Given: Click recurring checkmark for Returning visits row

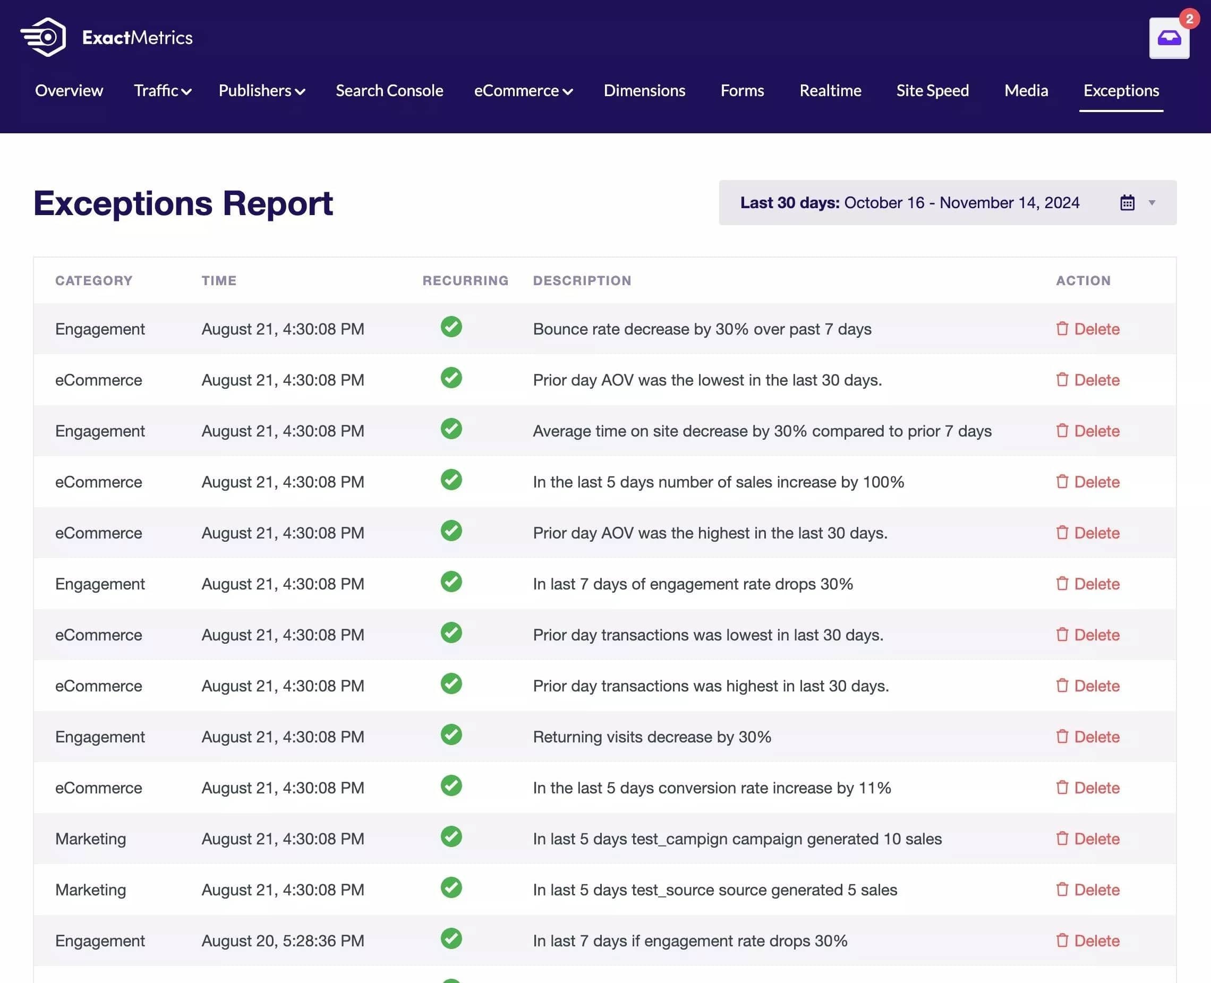Looking at the screenshot, I should [451, 734].
